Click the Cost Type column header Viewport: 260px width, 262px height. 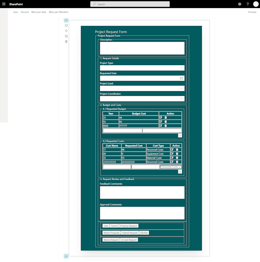158,146
